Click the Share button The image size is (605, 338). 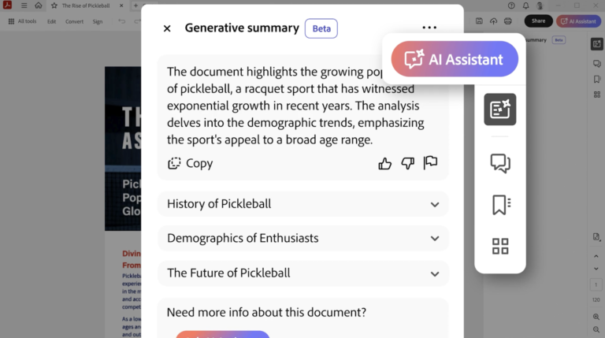538,21
